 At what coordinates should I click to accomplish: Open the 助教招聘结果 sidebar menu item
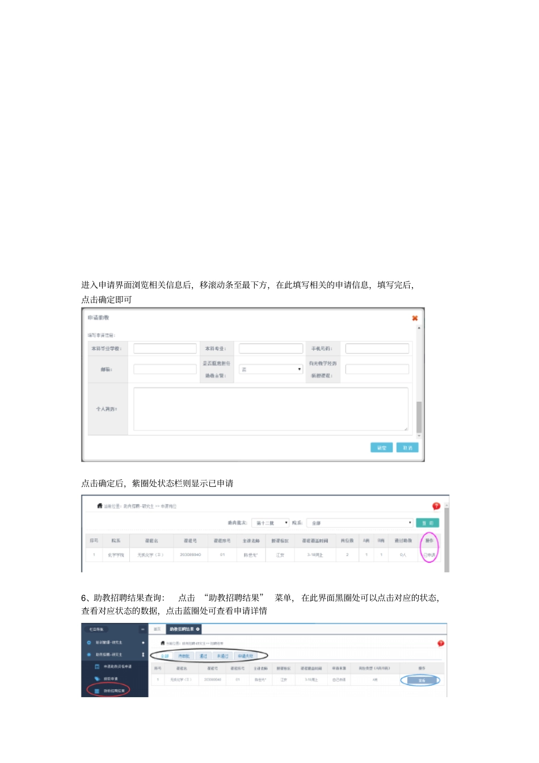pyautogui.click(x=114, y=690)
